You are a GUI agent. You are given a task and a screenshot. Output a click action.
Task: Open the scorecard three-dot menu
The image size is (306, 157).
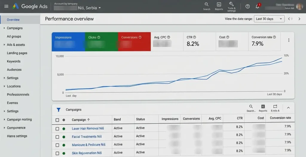tap(289, 40)
